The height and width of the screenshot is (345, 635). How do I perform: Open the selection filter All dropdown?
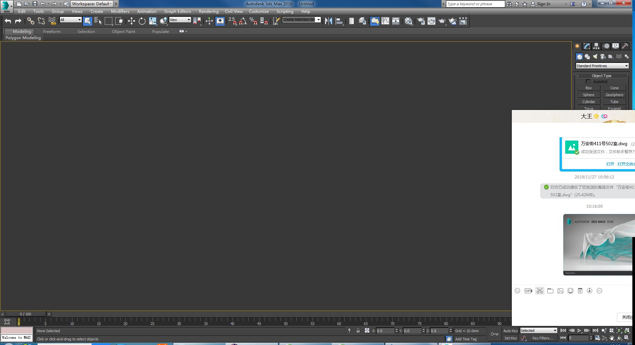70,20
